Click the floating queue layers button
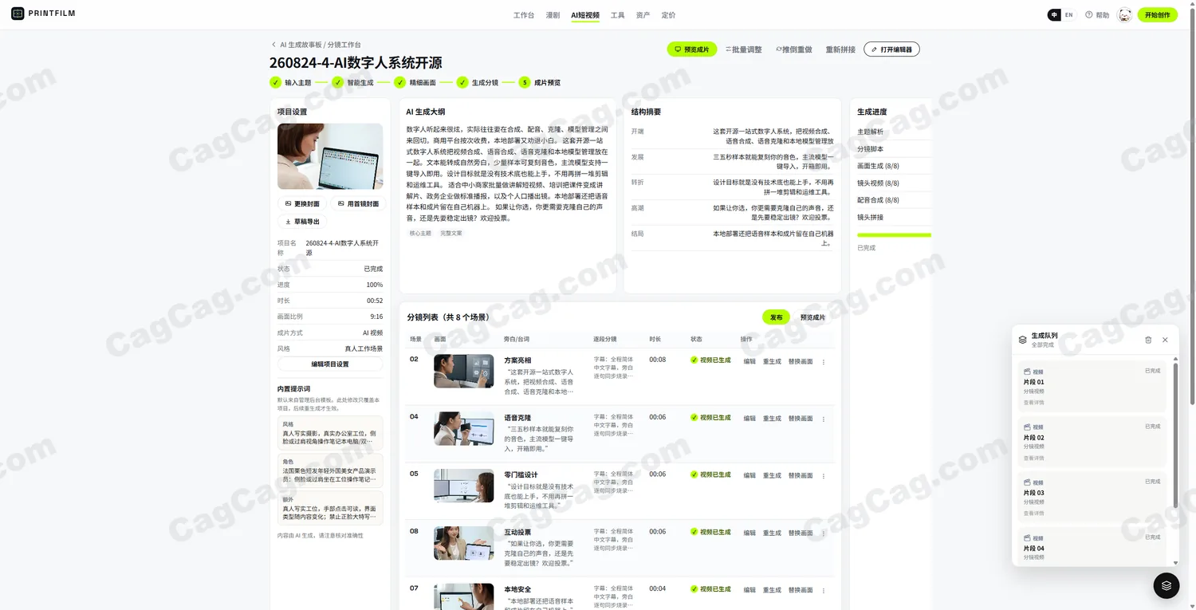Screen dimensions: 1196x610 point(1166,585)
